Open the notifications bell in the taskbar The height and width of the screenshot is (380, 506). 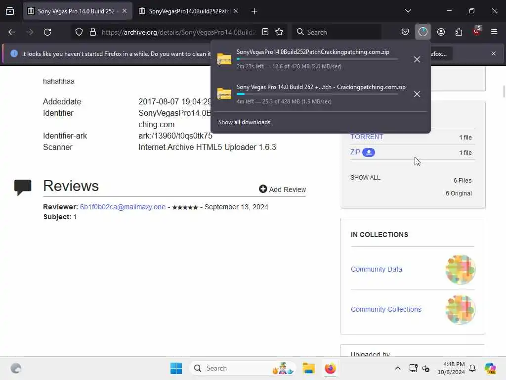click(472, 368)
